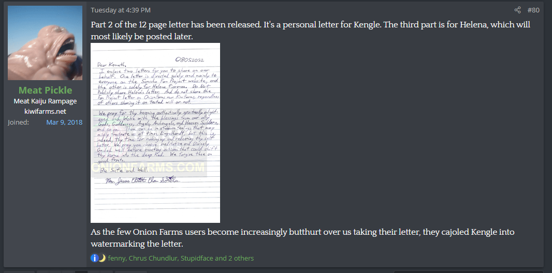
Task: View the reactions list starting with fenny
Action: (181, 258)
